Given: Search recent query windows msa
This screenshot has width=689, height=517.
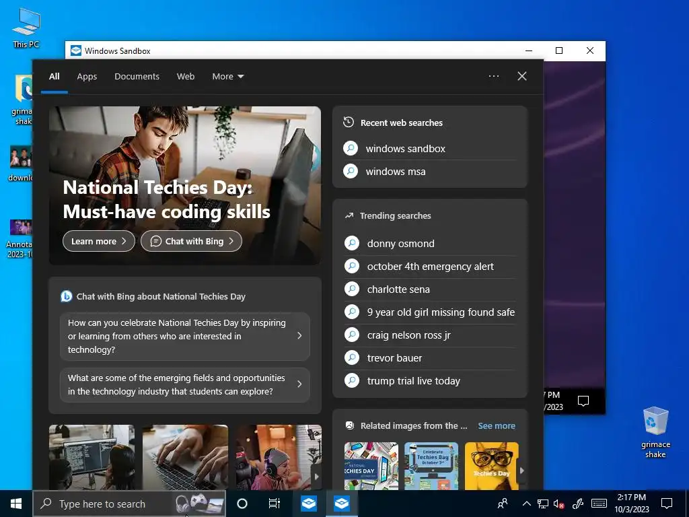Looking at the screenshot, I should pos(430,172).
